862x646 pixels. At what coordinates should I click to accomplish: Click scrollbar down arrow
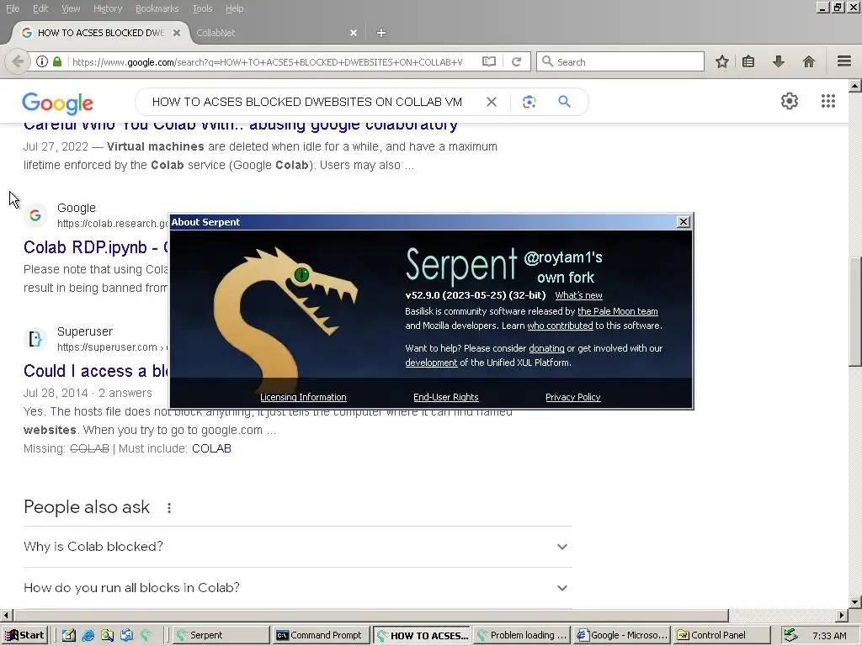(855, 602)
